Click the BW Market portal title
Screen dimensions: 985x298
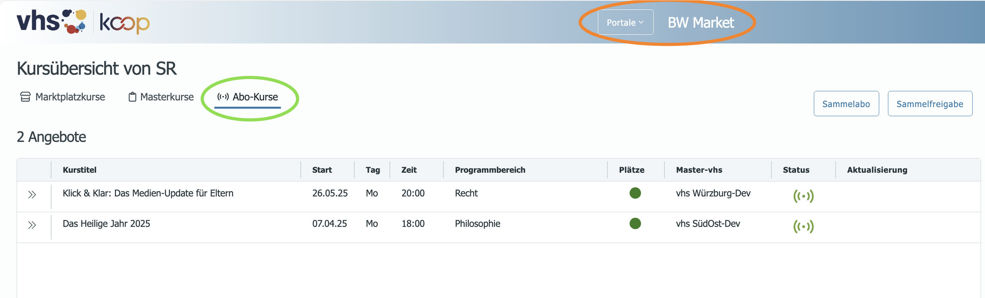pos(701,23)
